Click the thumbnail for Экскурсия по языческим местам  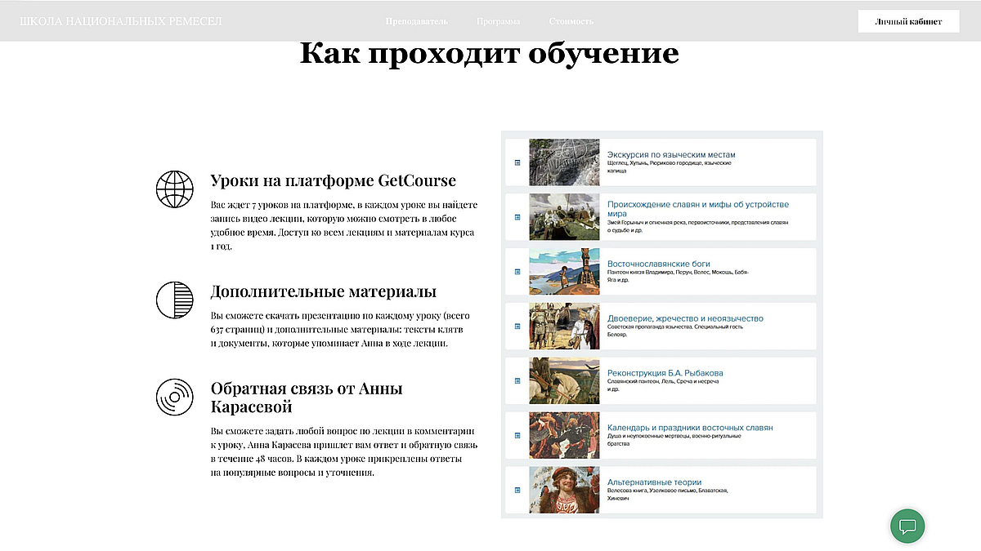(563, 162)
